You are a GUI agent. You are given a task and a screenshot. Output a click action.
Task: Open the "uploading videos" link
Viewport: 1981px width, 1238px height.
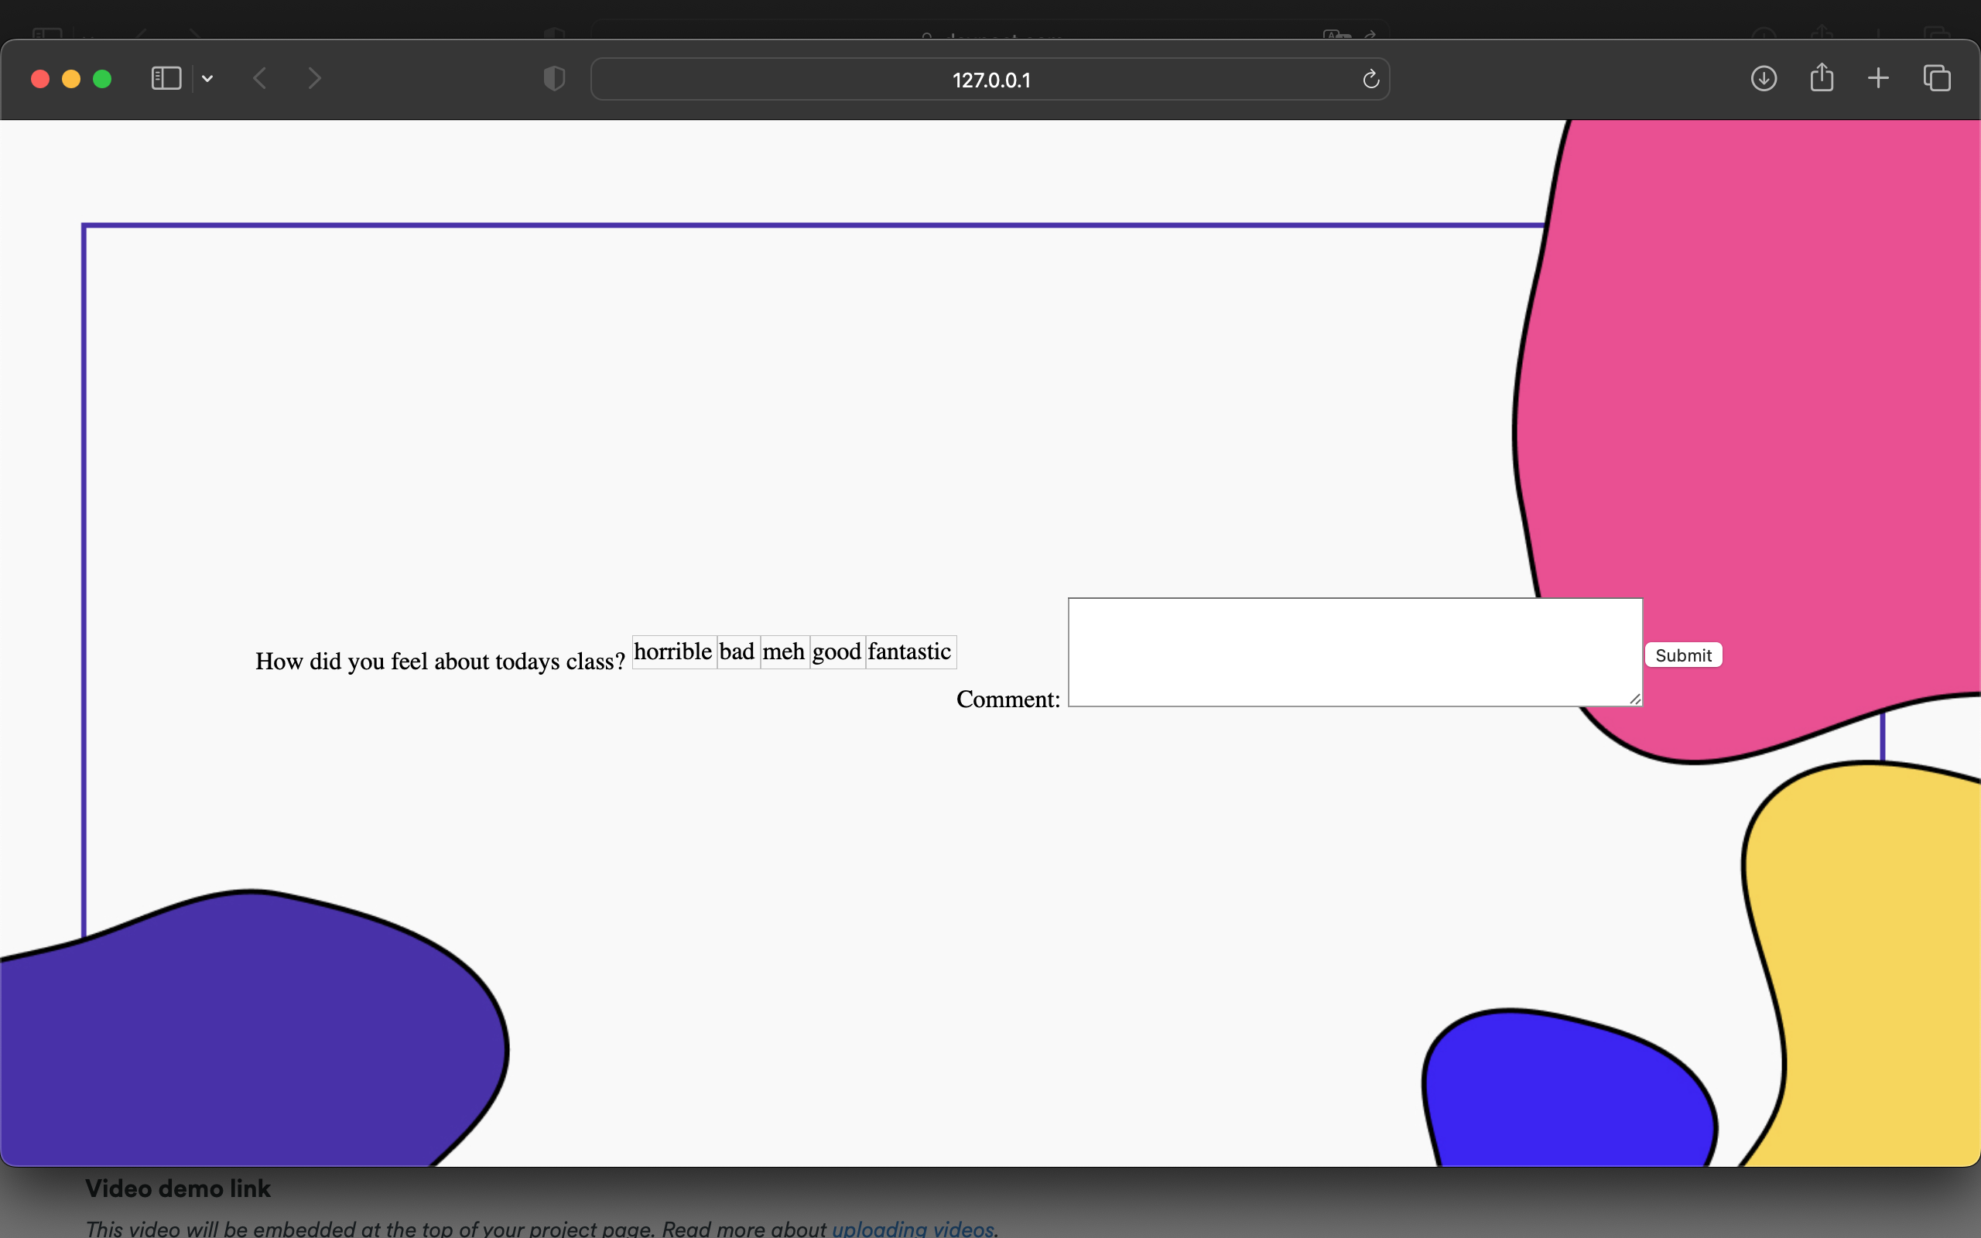click(912, 1228)
